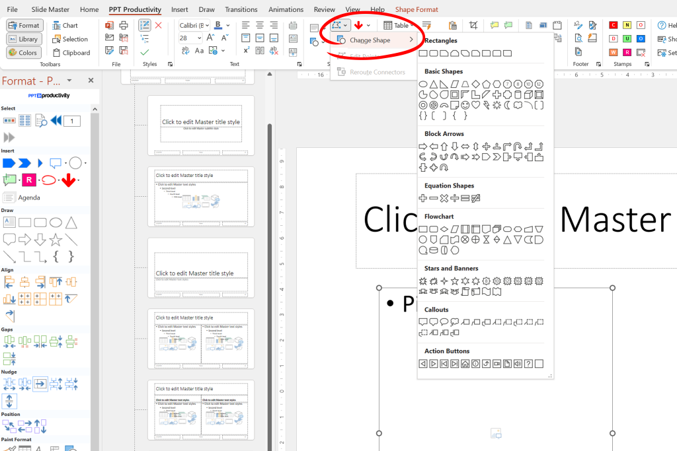Toggle numbered styles list button

pos(145,26)
